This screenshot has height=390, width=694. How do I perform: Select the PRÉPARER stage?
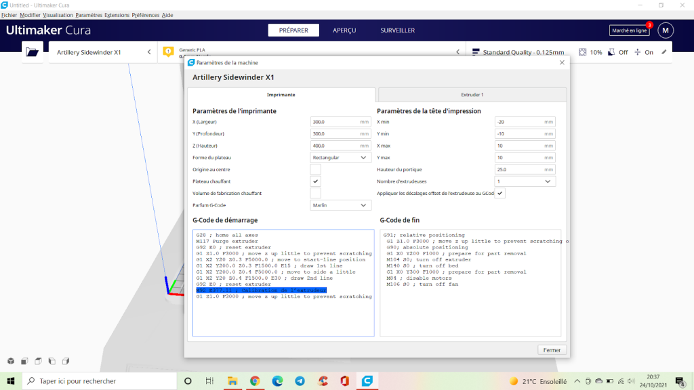click(x=293, y=30)
